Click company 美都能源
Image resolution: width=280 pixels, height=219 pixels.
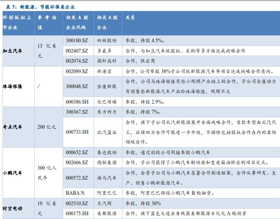(x=107, y=214)
